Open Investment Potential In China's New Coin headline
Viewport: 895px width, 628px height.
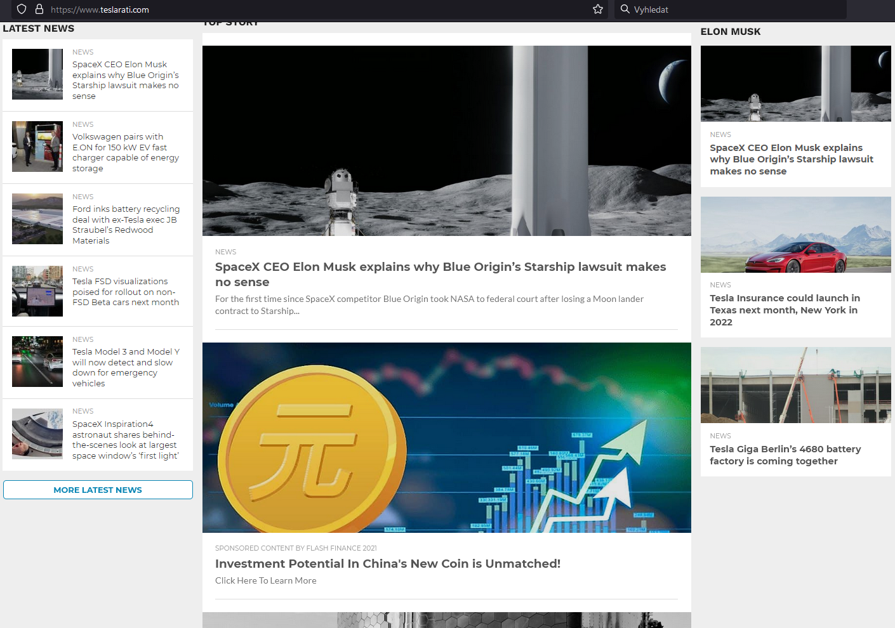click(x=388, y=563)
